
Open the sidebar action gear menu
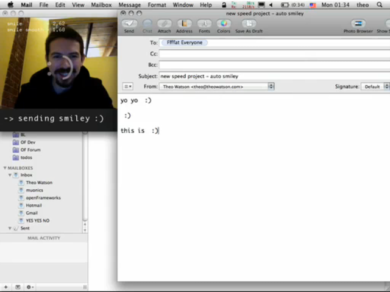30,287
